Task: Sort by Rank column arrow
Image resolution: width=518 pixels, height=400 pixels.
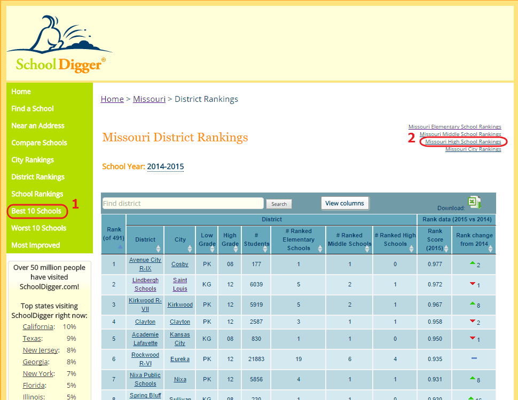Action: (x=120, y=247)
